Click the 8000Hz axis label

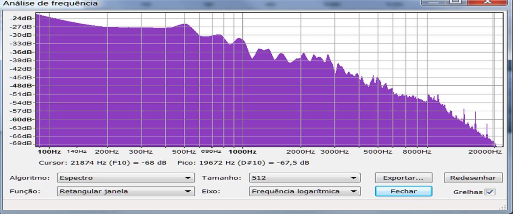418,152
